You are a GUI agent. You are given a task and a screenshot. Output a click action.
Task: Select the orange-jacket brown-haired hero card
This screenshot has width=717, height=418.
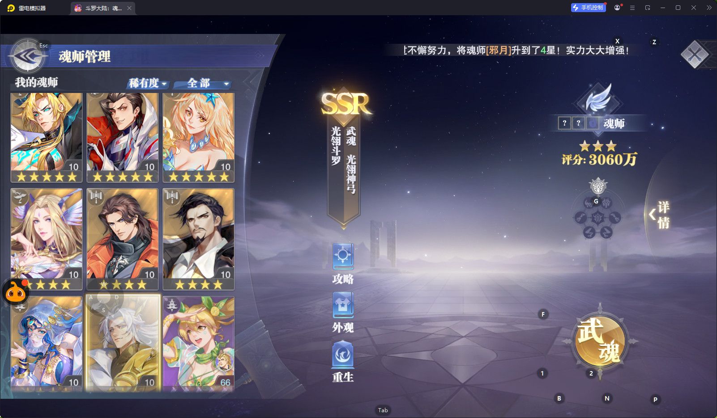pyautogui.click(x=123, y=239)
